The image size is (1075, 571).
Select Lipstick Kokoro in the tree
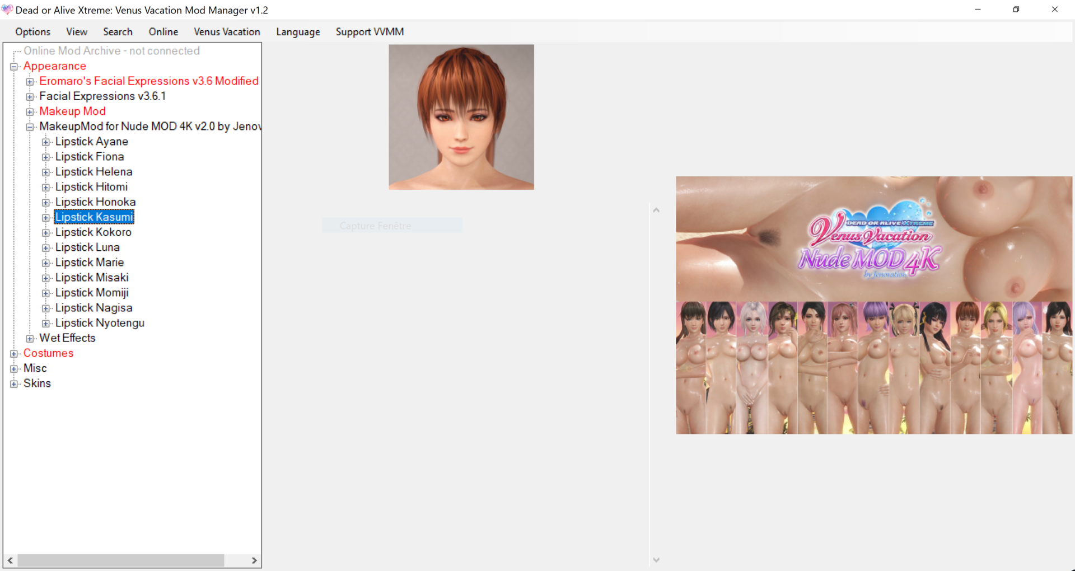click(x=93, y=232)
